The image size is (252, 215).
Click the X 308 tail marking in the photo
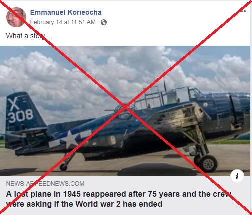point(21,110)
